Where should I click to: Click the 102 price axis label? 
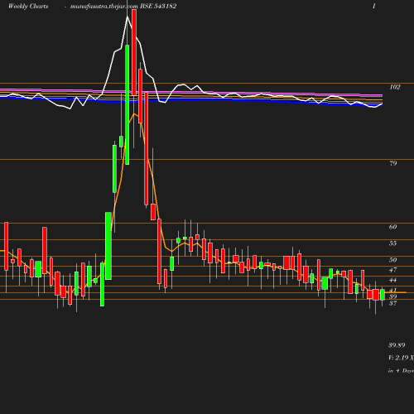coord(395,87)
